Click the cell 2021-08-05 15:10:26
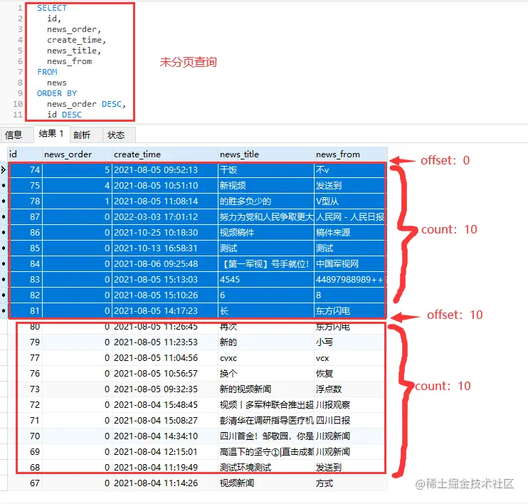This screenshot has height=504, width=528. [164, 295]
